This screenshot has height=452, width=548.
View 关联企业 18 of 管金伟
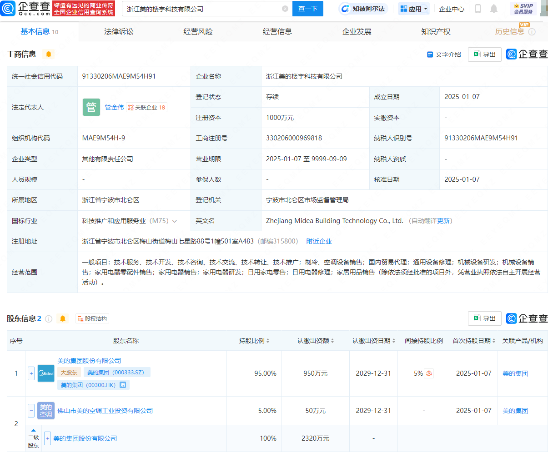coord(146,107)
